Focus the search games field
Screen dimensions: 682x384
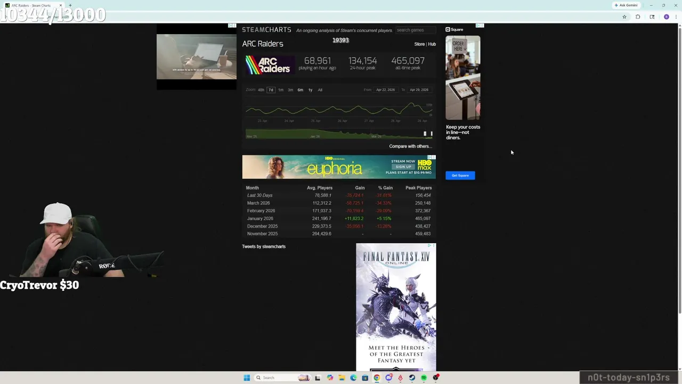(x=416, y=30)
